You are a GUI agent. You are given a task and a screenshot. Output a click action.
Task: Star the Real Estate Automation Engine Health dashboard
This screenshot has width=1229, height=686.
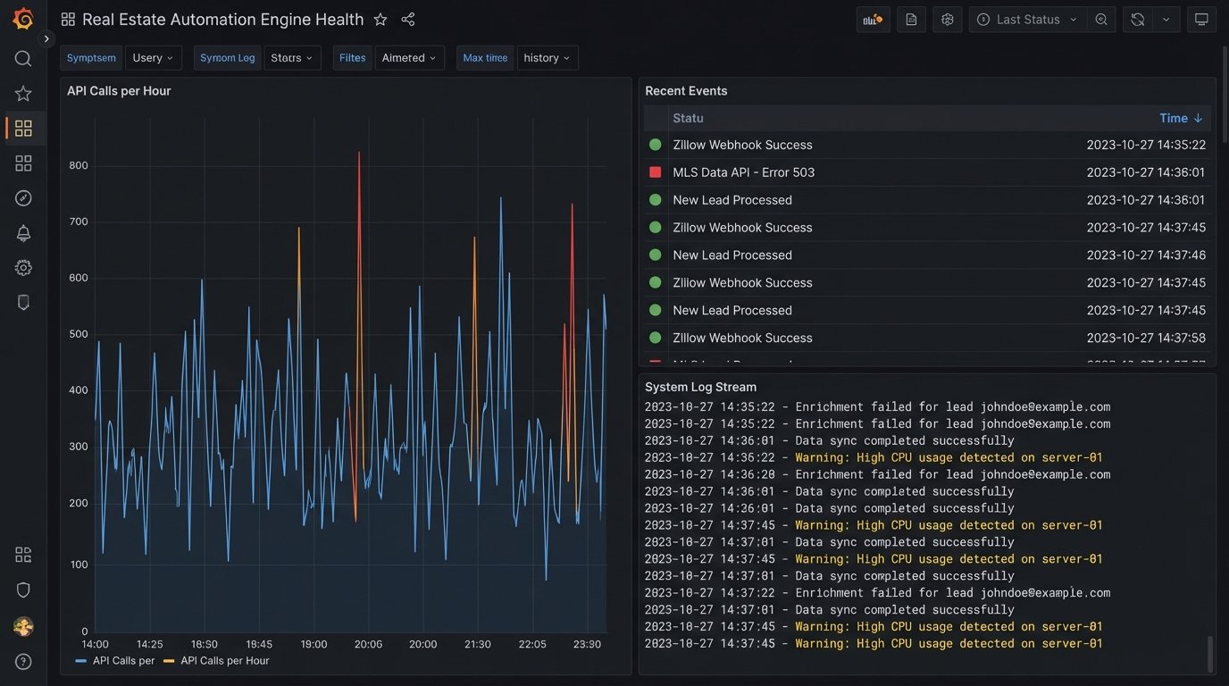tap(380, 19)
